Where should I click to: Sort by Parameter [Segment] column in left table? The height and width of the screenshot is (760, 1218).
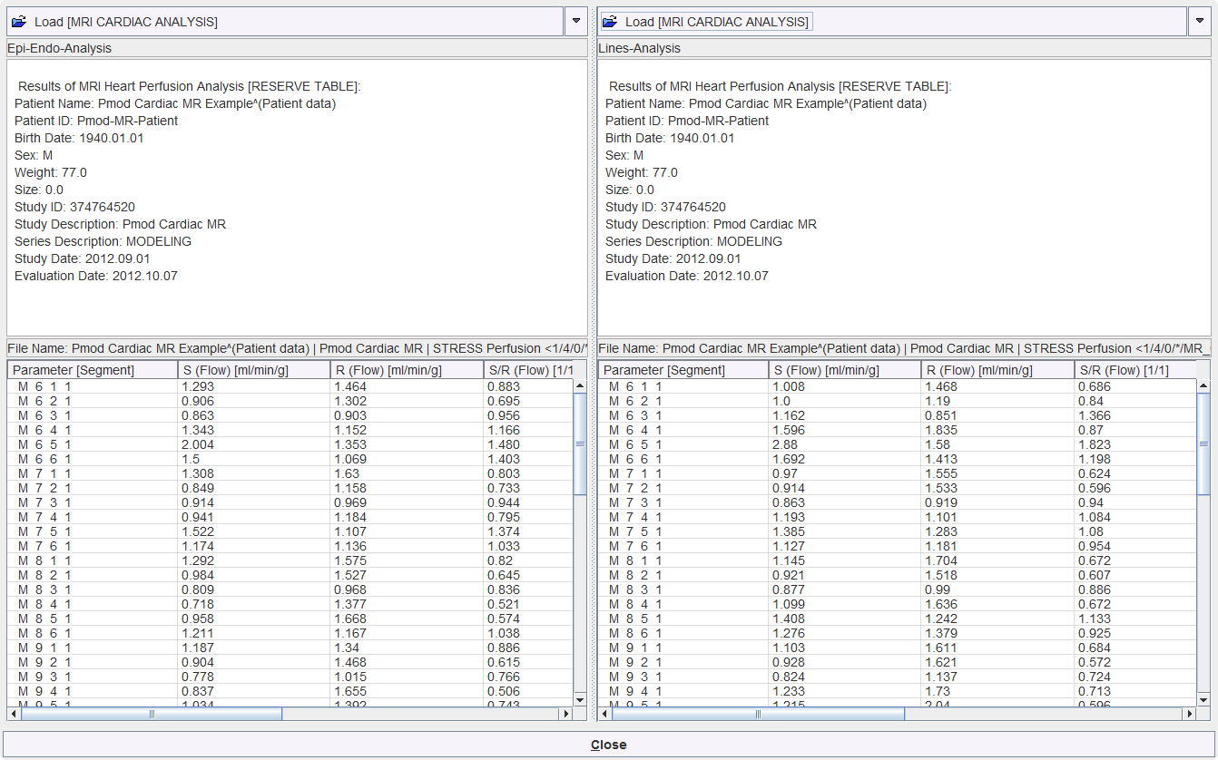click(x=93, y=370)
